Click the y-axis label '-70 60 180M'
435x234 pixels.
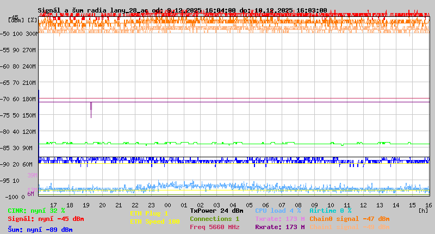pos(18,99)
